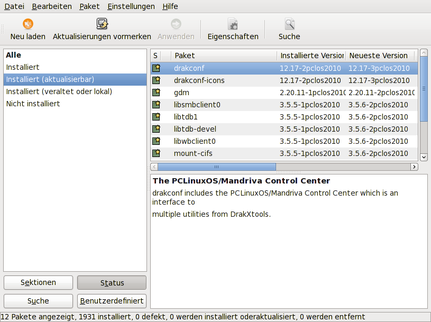The image size is (431, 322).
Task: Click status icon next to gdm
Action: [x=156, y=93]
